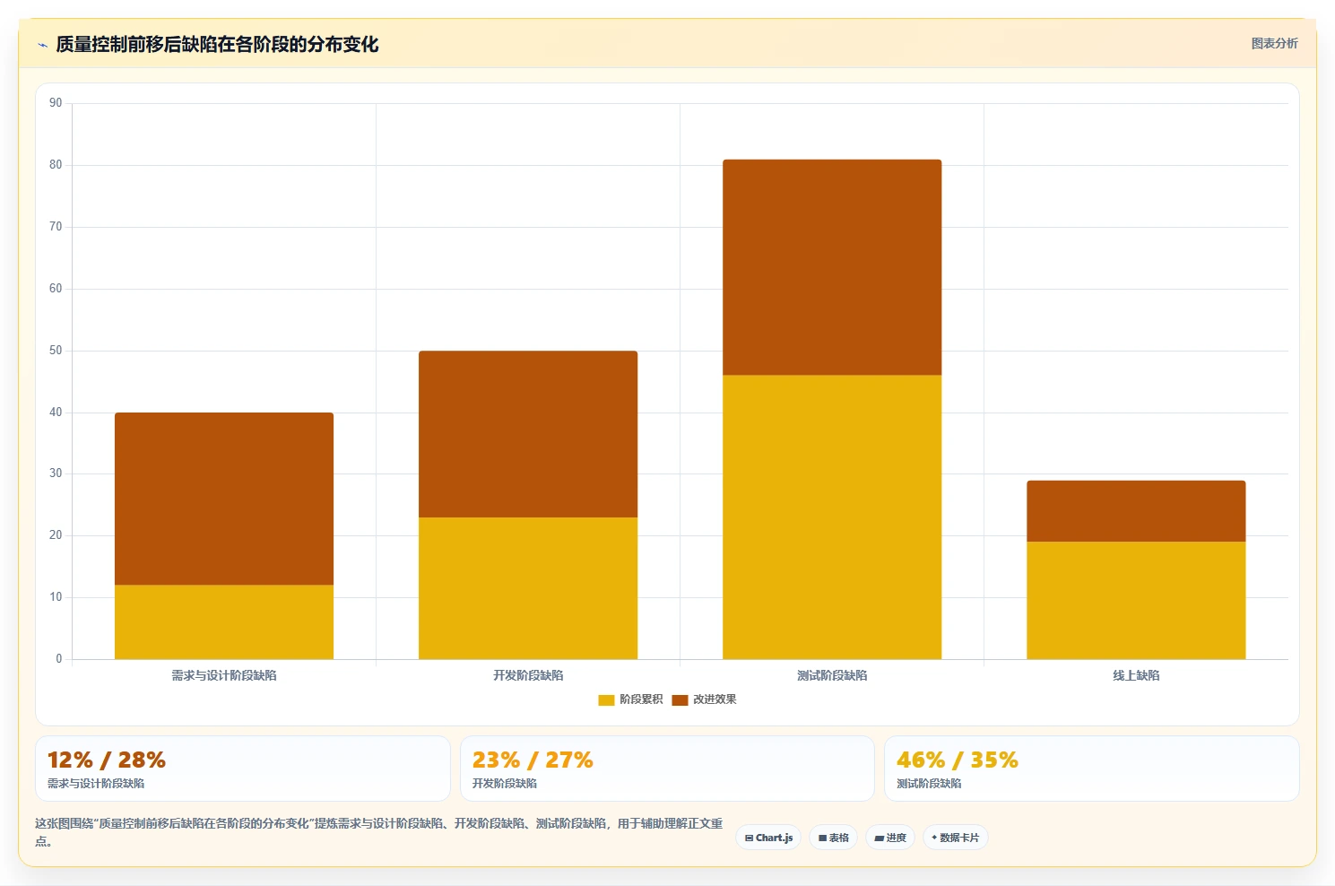Click the description paragraph starting 这张图围绕

[379, 832]
